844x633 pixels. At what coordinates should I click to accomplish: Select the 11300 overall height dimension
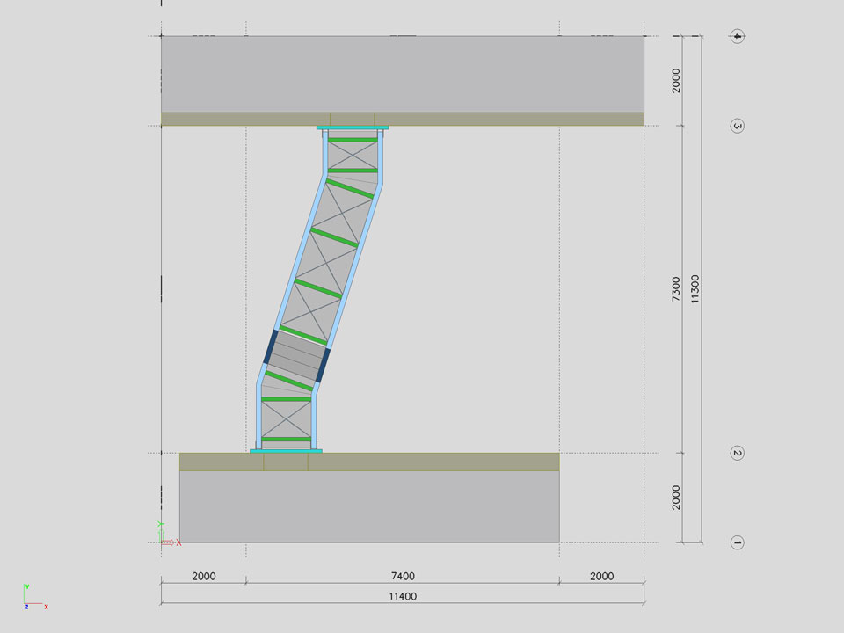coord(695,288)
